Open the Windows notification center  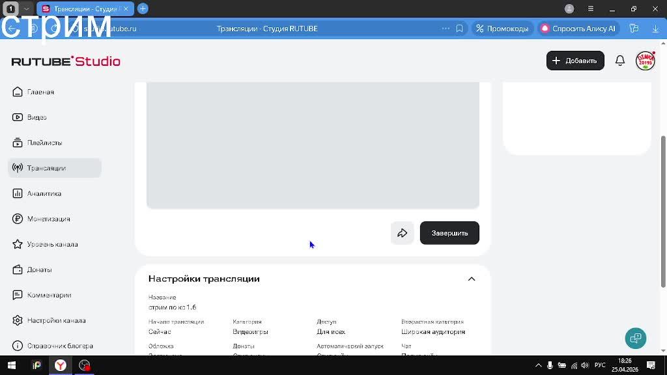651,365
